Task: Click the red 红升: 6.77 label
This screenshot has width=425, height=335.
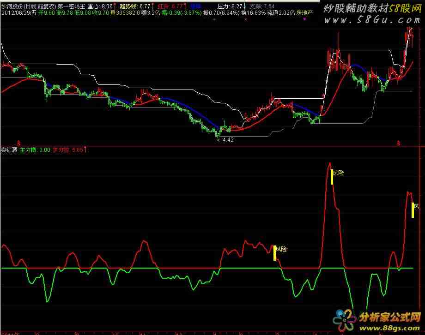Action: click(x=170, y=6)
